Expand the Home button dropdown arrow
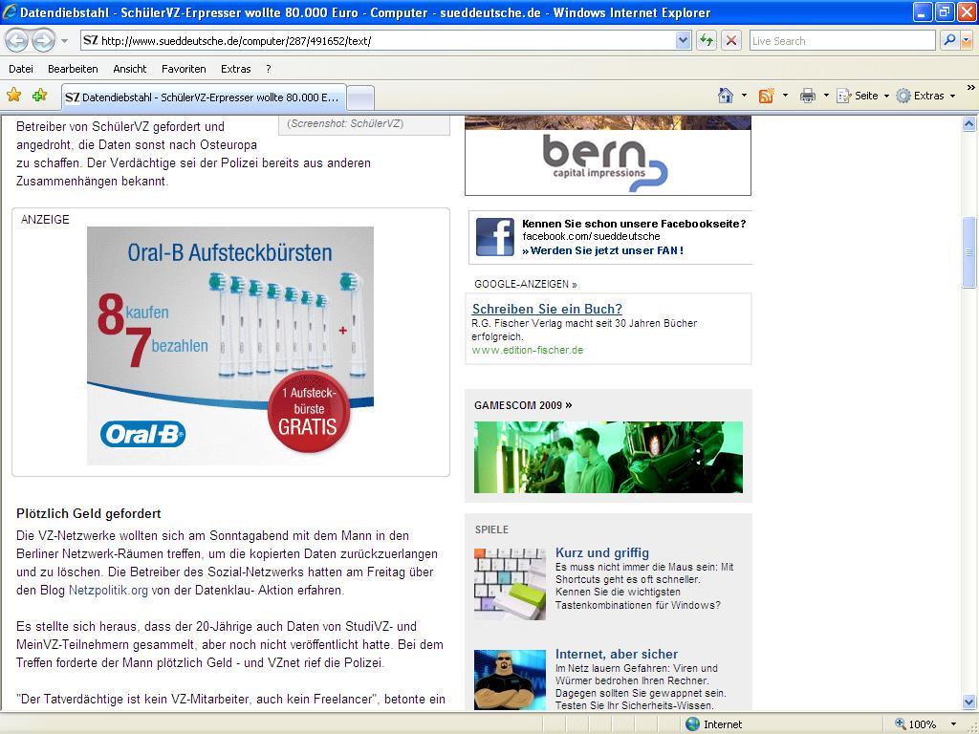979x734 pixels. pyautogui.click(x=744, y=96)
